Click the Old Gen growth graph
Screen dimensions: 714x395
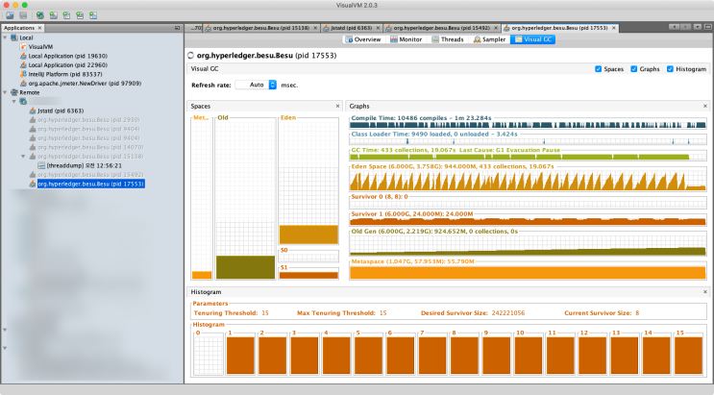coord(528,246)
